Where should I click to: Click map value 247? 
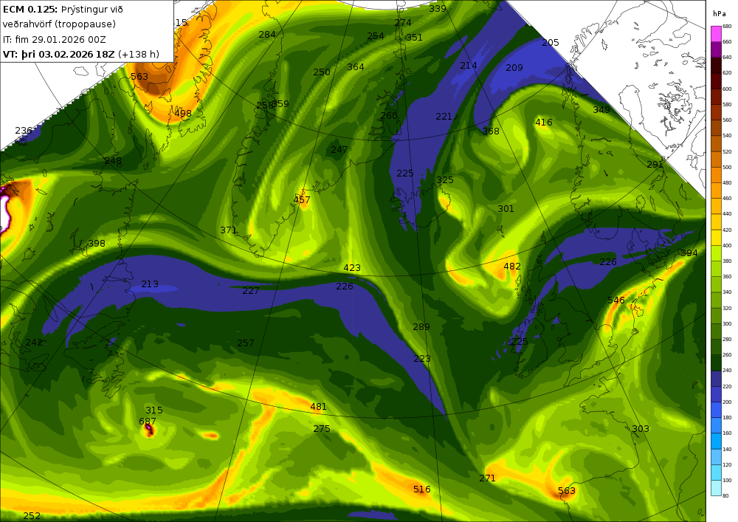click(x=339, y=150)
